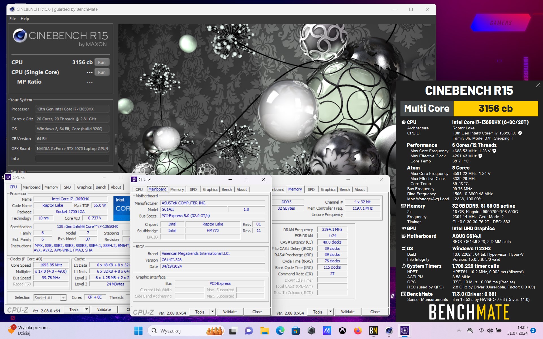Image resolution: width=543 pixels, height=339 pixels.
Task: Click the Wyszukaj taskbar search box
Action: (x=186, y=331)
